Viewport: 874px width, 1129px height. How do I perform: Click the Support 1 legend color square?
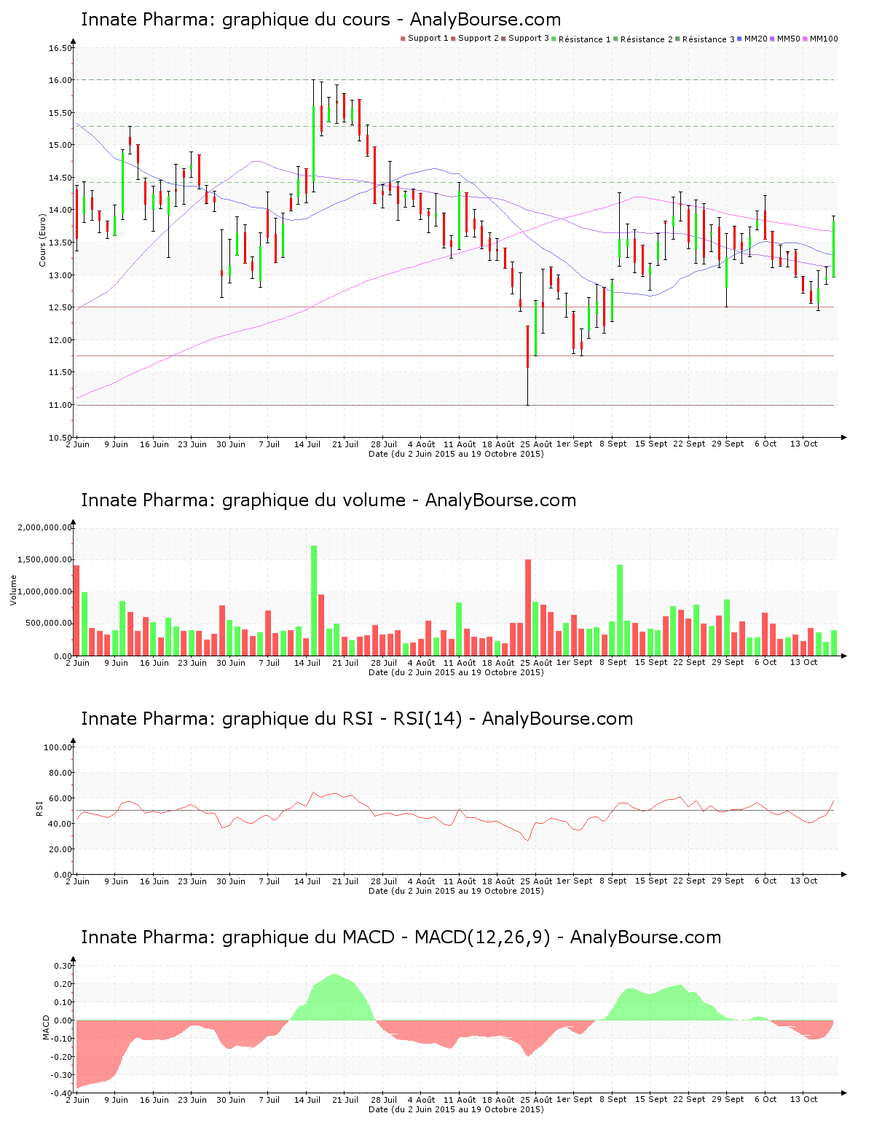coord(403,39)
